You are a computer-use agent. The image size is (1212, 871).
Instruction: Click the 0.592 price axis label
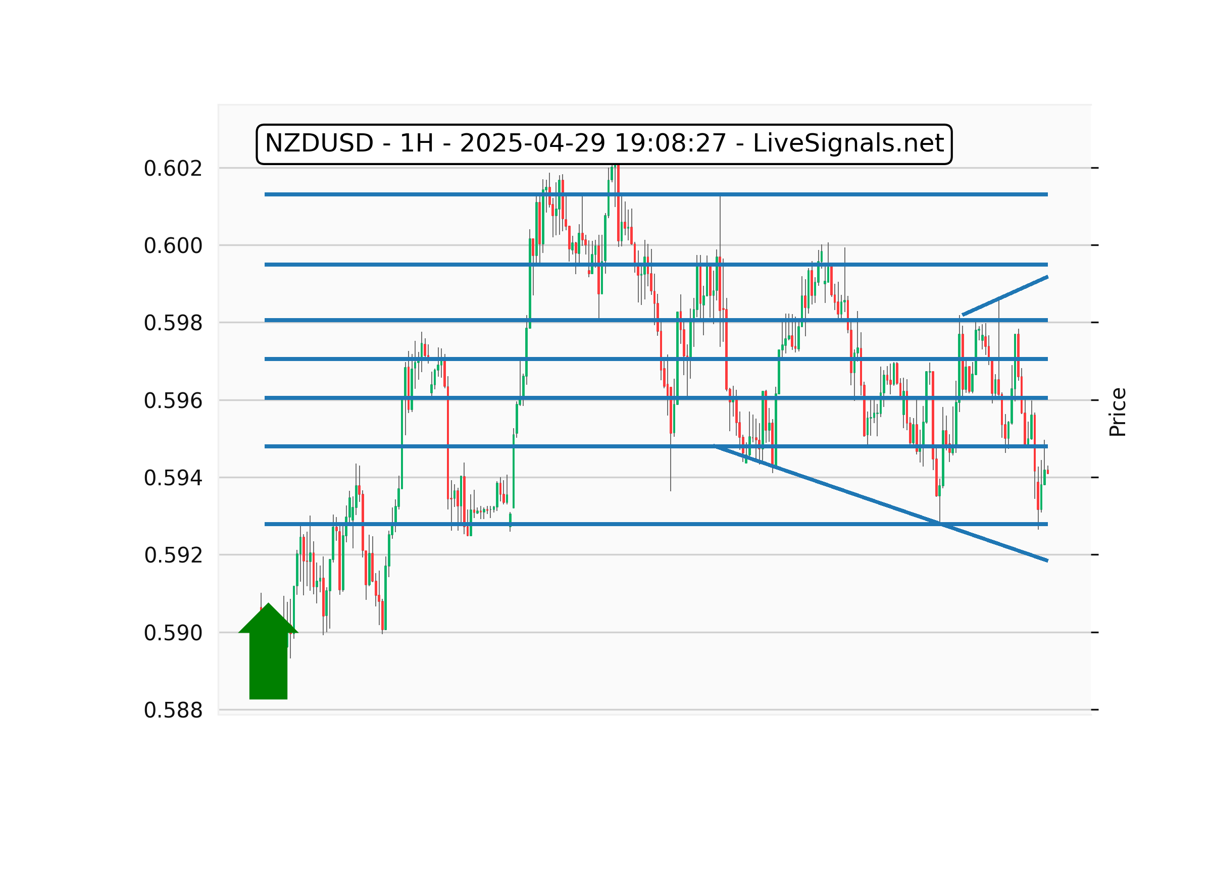(x=173, y=556)
